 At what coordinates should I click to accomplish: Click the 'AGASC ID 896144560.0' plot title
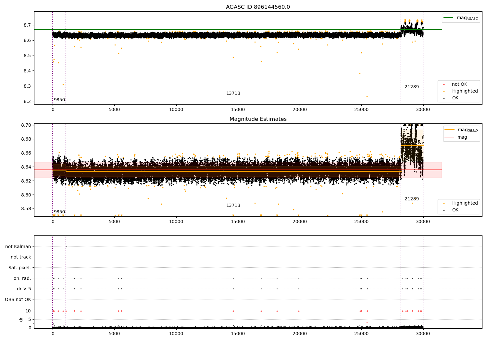pos(258,7)
